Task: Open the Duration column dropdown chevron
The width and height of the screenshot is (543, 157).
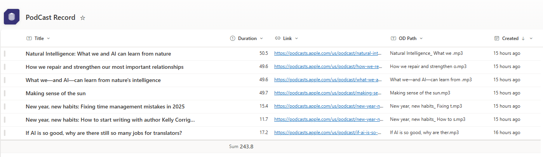Action: (261, 38)
